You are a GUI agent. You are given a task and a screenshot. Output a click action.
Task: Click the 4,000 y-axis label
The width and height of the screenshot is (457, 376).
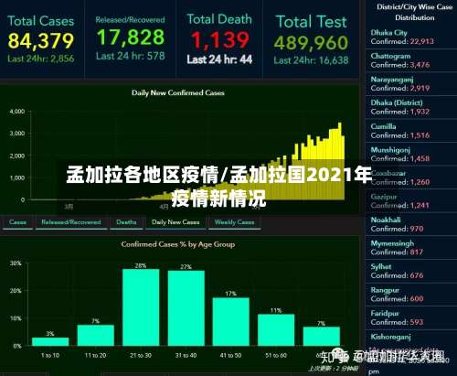click(17, 112)
